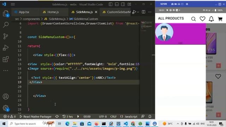Click the feedback status bar icon
The image size is (226, 127).
(143, 116)
